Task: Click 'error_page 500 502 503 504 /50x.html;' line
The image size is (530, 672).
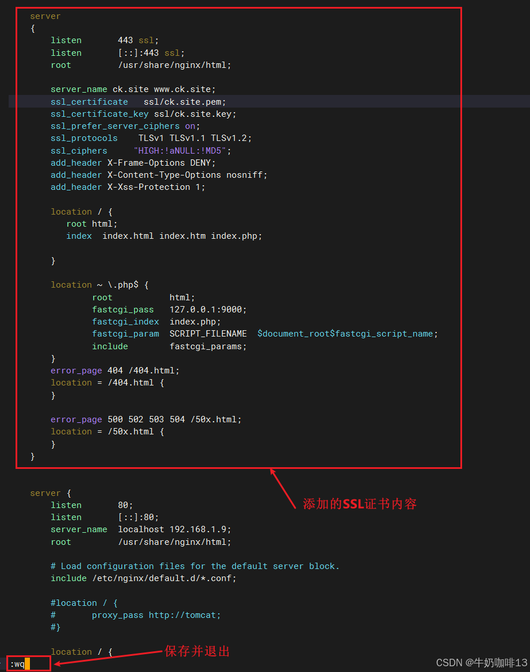Action: 146,419
